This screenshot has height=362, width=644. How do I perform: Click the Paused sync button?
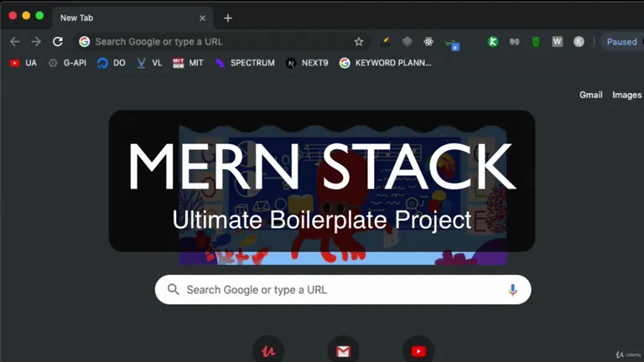tap(622, 42)
